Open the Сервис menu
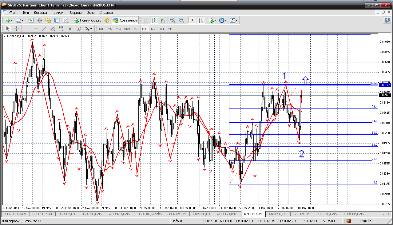The width and height of the screenshot is (393, 225). tap(76, 13)
